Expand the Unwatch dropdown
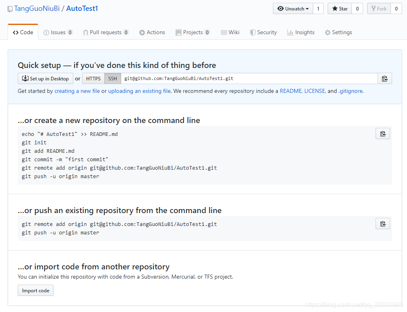 (x=293, y=8)
